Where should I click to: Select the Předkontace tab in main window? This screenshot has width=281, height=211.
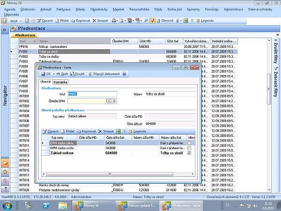[25, 35]
